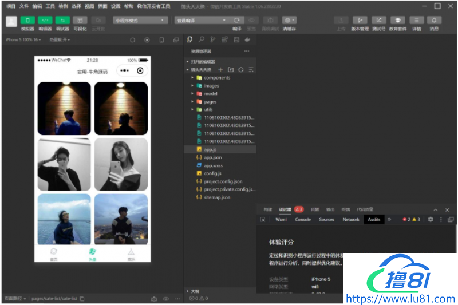The image size is (458, 305).
Task: Toggle the debugger (调试器) panel button
Action: 62,20
